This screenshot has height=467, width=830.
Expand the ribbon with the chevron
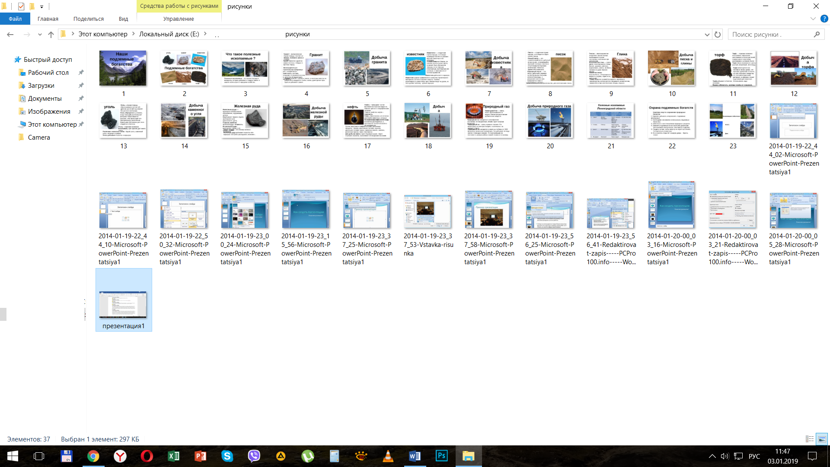coord(813,19)
